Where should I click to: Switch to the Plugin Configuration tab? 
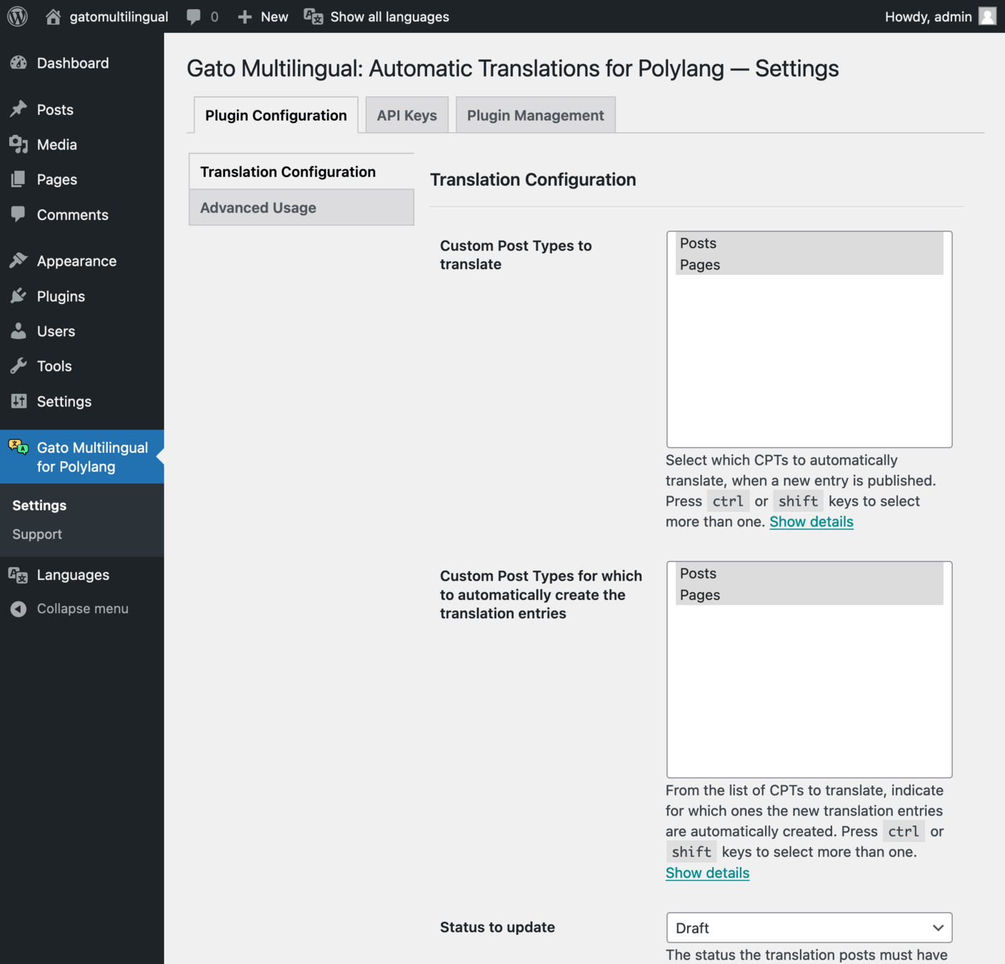tap(276, 115)
